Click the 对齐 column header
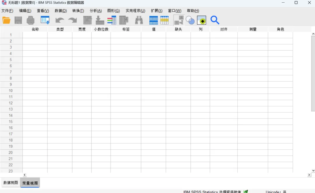The image size is (315, 193). click(224, 29)
